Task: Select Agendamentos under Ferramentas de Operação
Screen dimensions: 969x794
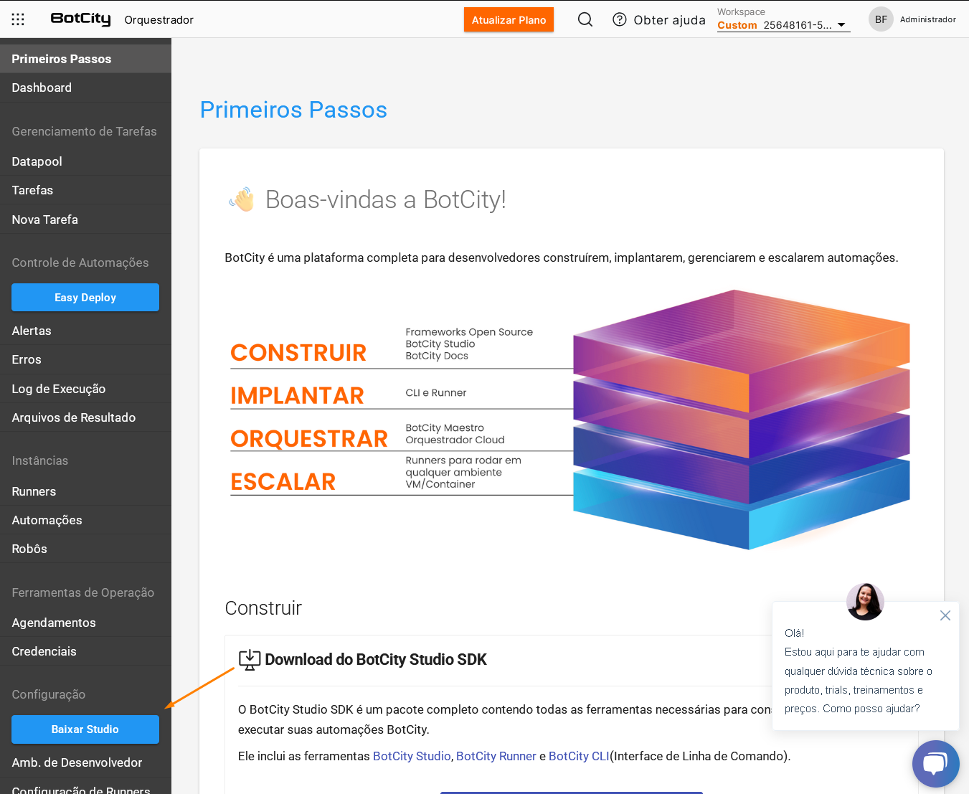Action: pos(54,623)
